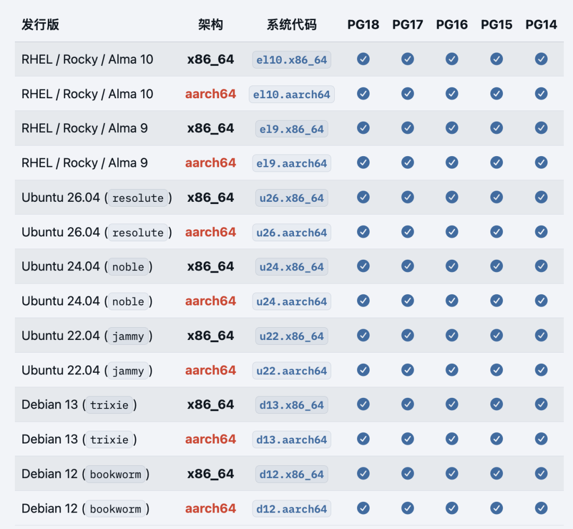Viewport: 573px width, 529px height.
Task: Click the PG17 checkmark in the d13.aarch64 row
Action: [407, 439]
